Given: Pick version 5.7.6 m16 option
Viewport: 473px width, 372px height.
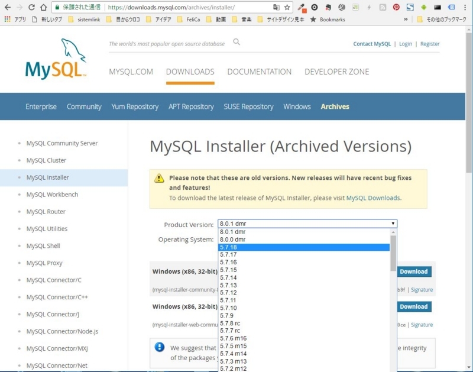Looking at the screenshot, I should pyautogui.click(x=304, y=338).
